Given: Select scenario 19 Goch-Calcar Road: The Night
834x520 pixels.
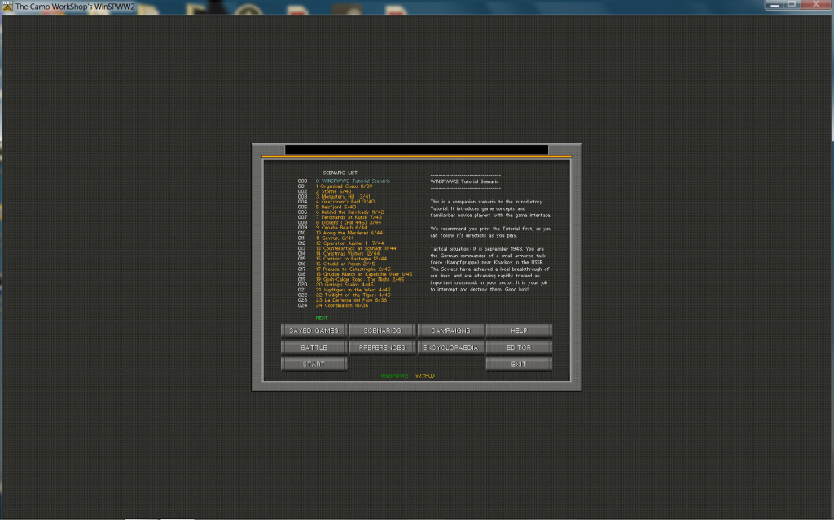Looking at the screenshot, I should click(x=359, y=280).
